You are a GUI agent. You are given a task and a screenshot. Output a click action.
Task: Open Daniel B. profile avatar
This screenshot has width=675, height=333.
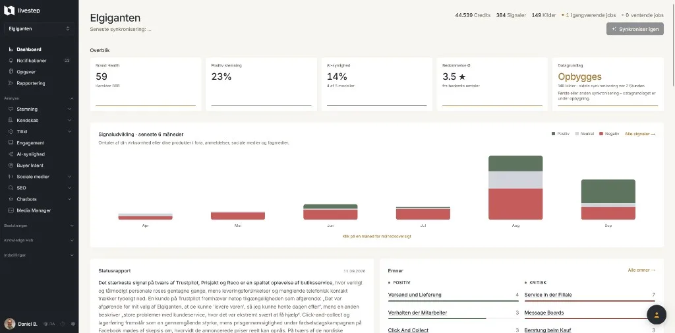click(x=9, y=324)
